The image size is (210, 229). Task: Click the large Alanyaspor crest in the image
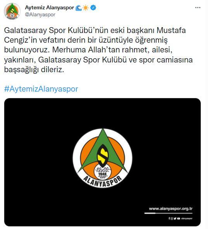click(103, 158)
